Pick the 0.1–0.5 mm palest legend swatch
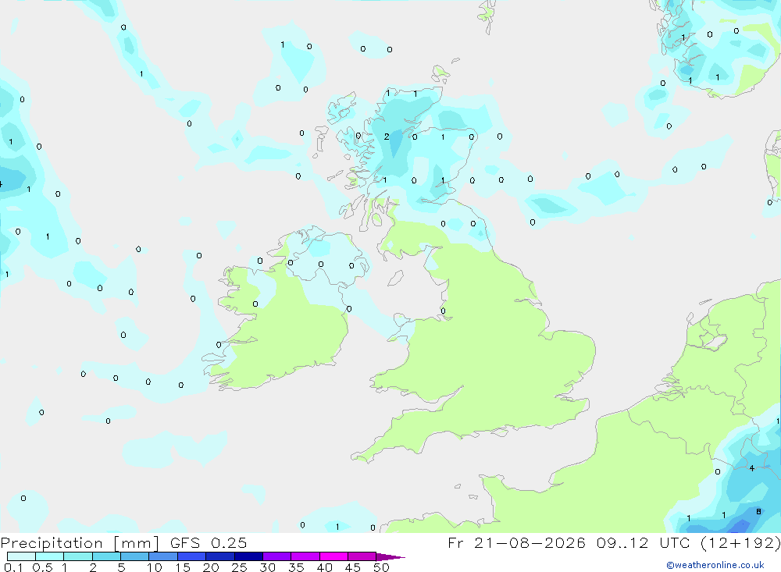Screen dimensions: 781x572 [21, 556]
